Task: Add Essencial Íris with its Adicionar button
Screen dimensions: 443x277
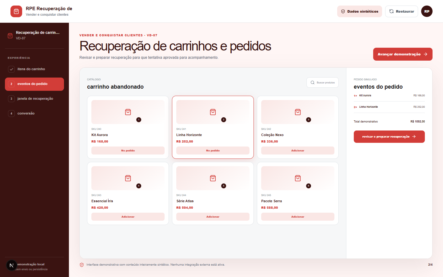Action: pos(128,217)
